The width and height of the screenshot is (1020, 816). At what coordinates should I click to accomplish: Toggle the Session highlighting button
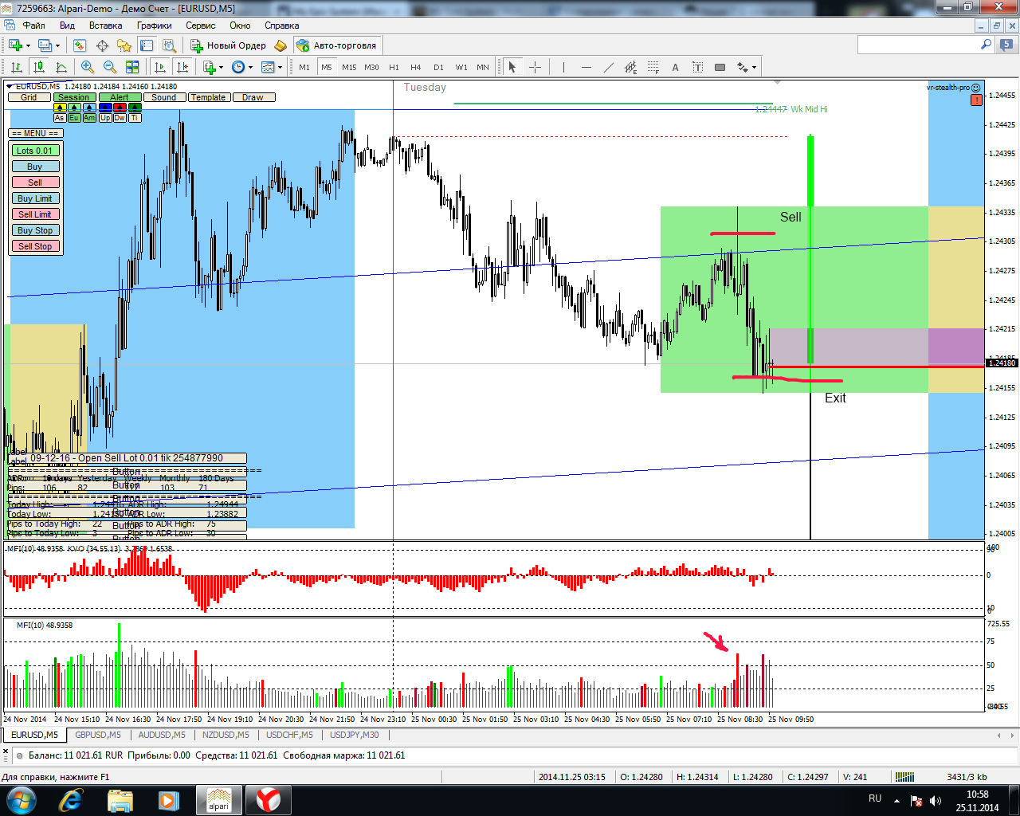(x=75, y=97)
